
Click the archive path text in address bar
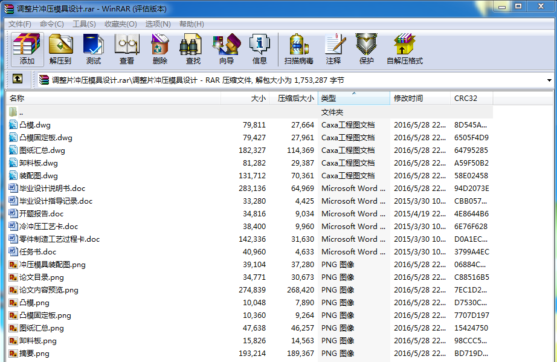[198, 80]
